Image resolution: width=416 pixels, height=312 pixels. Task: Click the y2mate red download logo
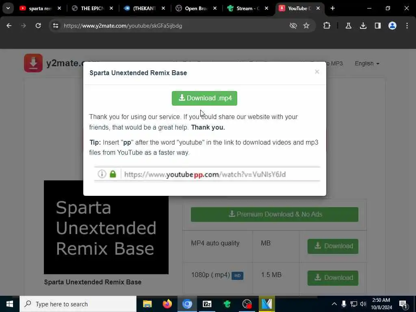click(33, 63)
